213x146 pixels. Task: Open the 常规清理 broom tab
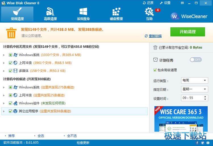(x=17, y=14)
